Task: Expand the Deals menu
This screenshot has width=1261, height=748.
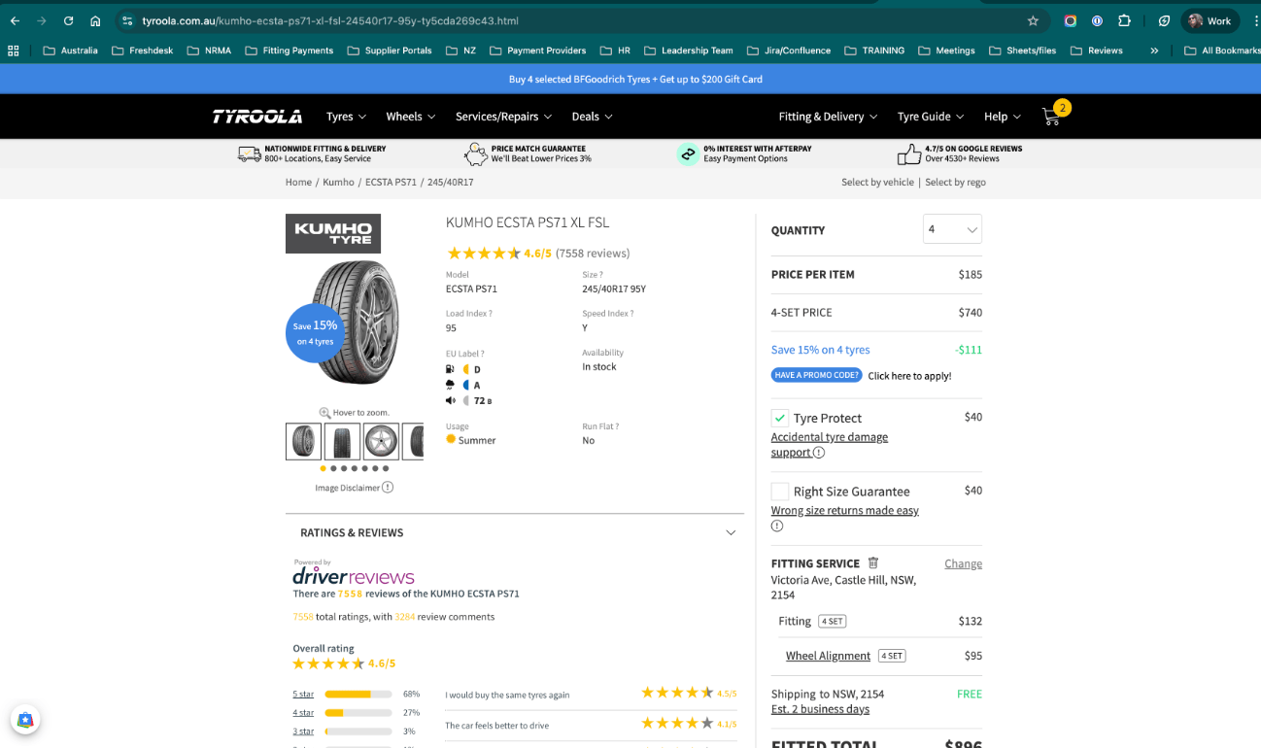Action: [592, 117]
